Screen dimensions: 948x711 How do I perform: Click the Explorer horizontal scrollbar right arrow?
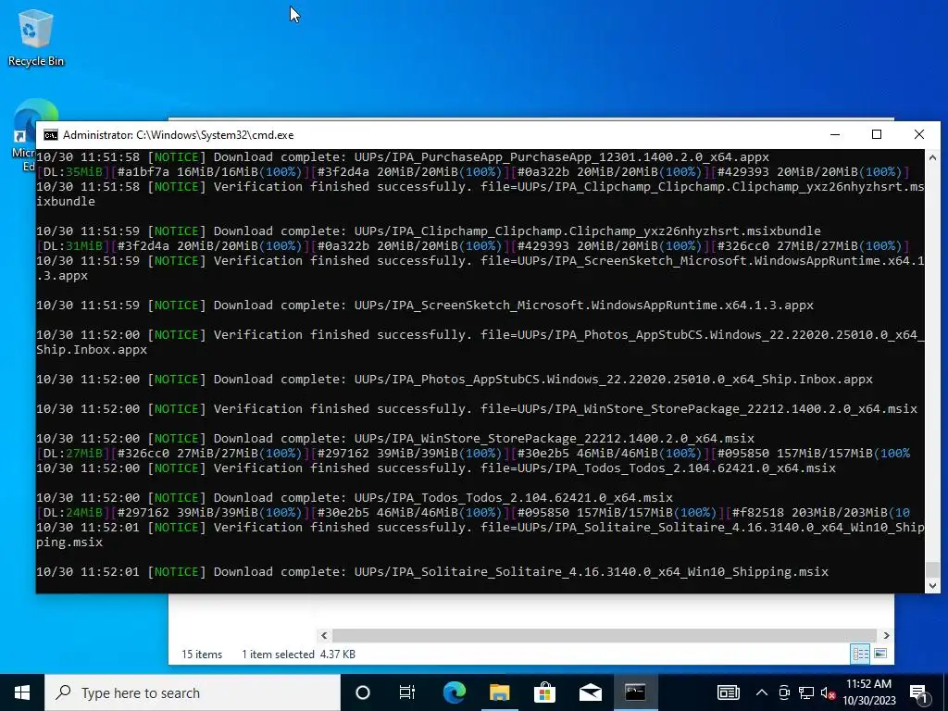click(x=886, y=635)
